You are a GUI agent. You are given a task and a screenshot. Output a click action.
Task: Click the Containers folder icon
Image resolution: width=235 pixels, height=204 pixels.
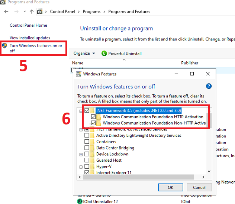pyautogui.click(x=92, y=142)
